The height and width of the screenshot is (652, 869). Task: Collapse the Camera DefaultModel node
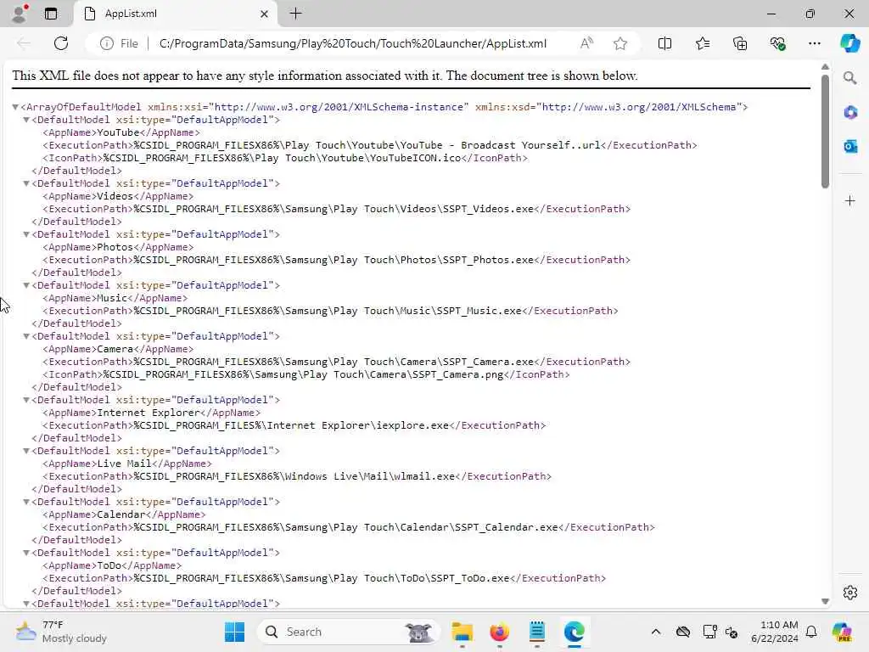pyautogui.click(x=26, y=336)
